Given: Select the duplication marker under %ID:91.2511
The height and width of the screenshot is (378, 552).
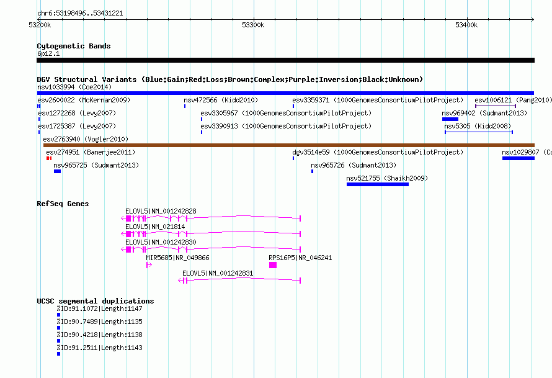Looking at the screenshot, I should click(58, 354).
